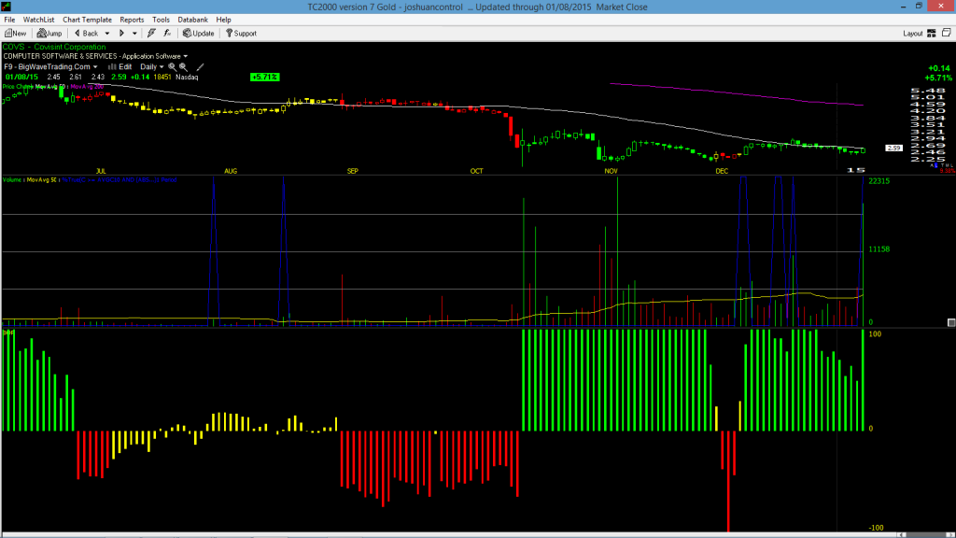Click the Forward arrow in toolbar

(122, 34)
